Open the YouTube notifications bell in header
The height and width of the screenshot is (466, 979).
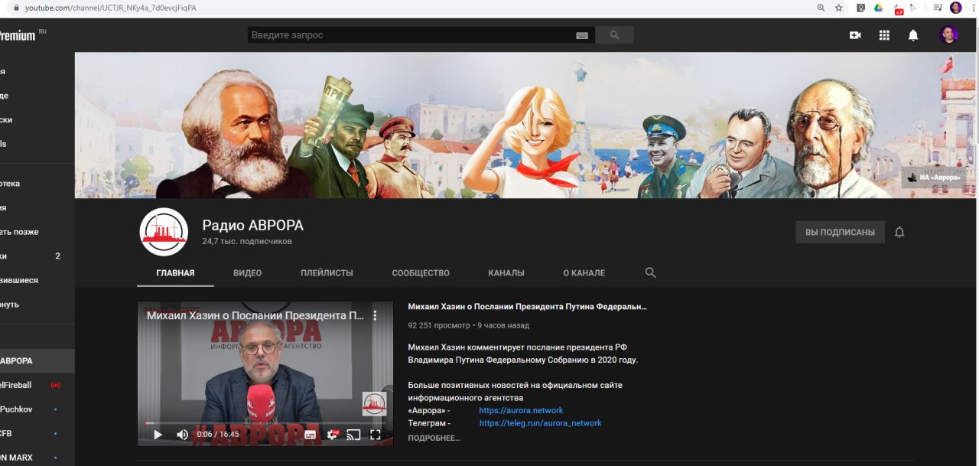[x=913, y=35]
